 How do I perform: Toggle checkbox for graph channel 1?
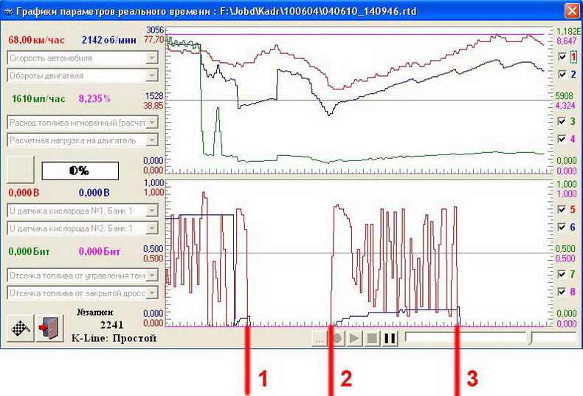[x=562, y=57]
